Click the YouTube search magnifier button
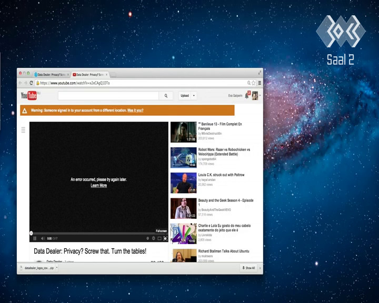 tap(166, 96)
